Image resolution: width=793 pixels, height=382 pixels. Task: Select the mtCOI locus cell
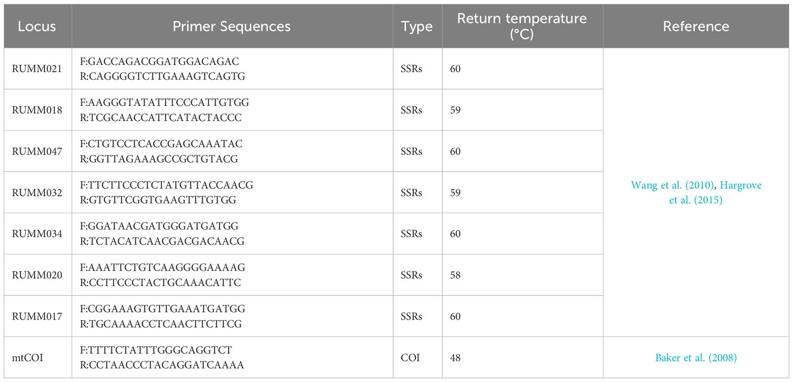pyautogui.click(x=37, y=358)
